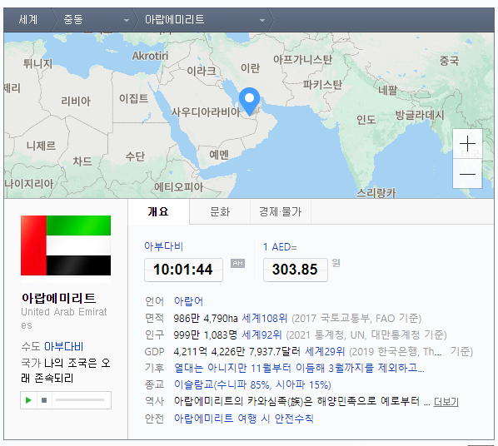Zoom out on the map
This screenshot has width=498, height=446.
point(467,174)
